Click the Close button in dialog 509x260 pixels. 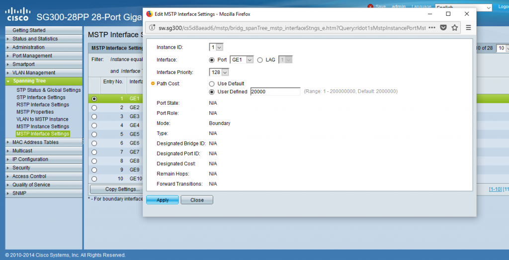click(197, 200)
